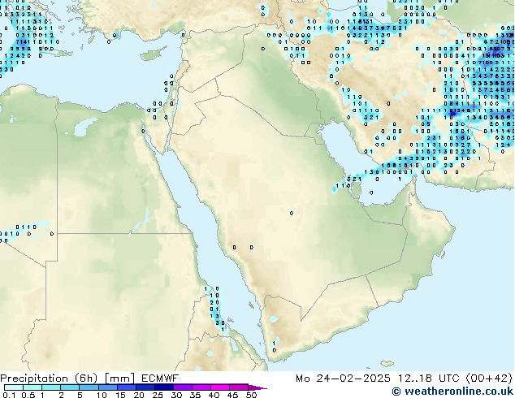Image resolution: width=515 pixels, height=398 pixels.
Task: Click the 10–15 mm legend swatch
Action: point(108,387)
